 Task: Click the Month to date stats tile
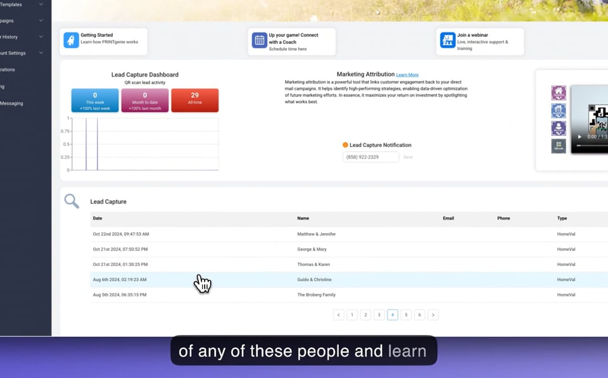145,101
